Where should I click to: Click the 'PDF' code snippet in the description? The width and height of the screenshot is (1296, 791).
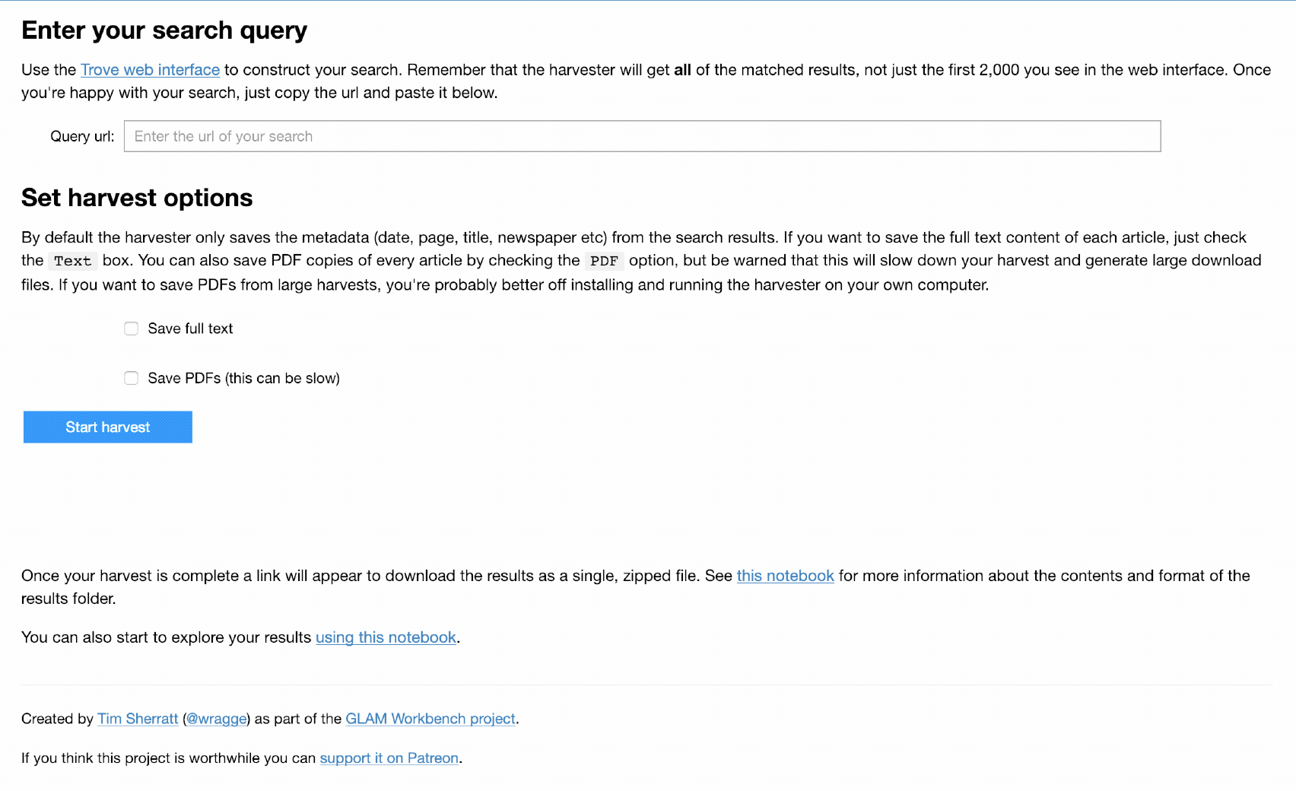point(604,261)
